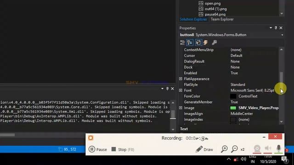Click ENG IN language indicator
The image size is (294, 165).
(253, 159)
